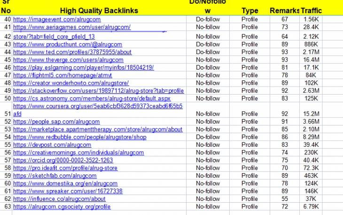Viewport: 343px width, 215px height.
Task: Open the sketchfab.com/alrugcom link
Action: pyautogui.click(x=55, y=176)
